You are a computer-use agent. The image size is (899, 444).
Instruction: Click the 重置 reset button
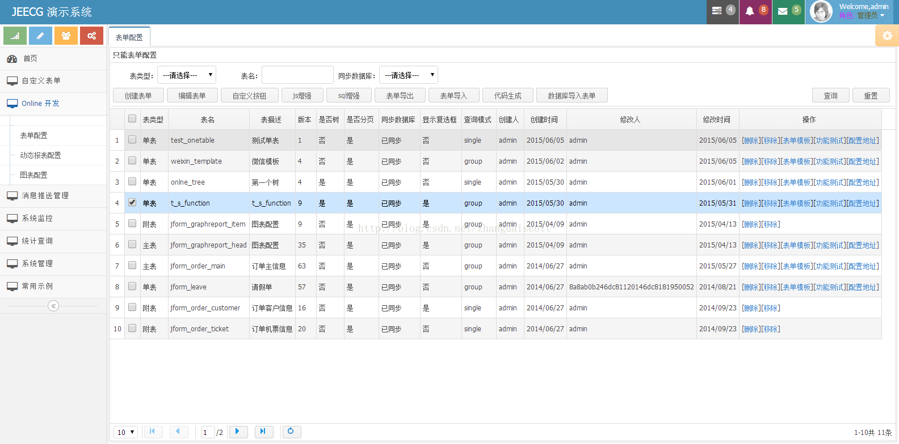(871, 96)
